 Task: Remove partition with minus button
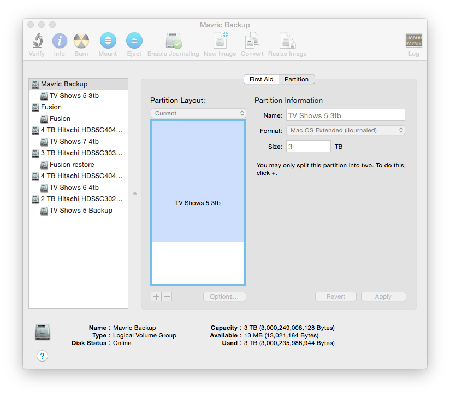[x=167, y=296]
